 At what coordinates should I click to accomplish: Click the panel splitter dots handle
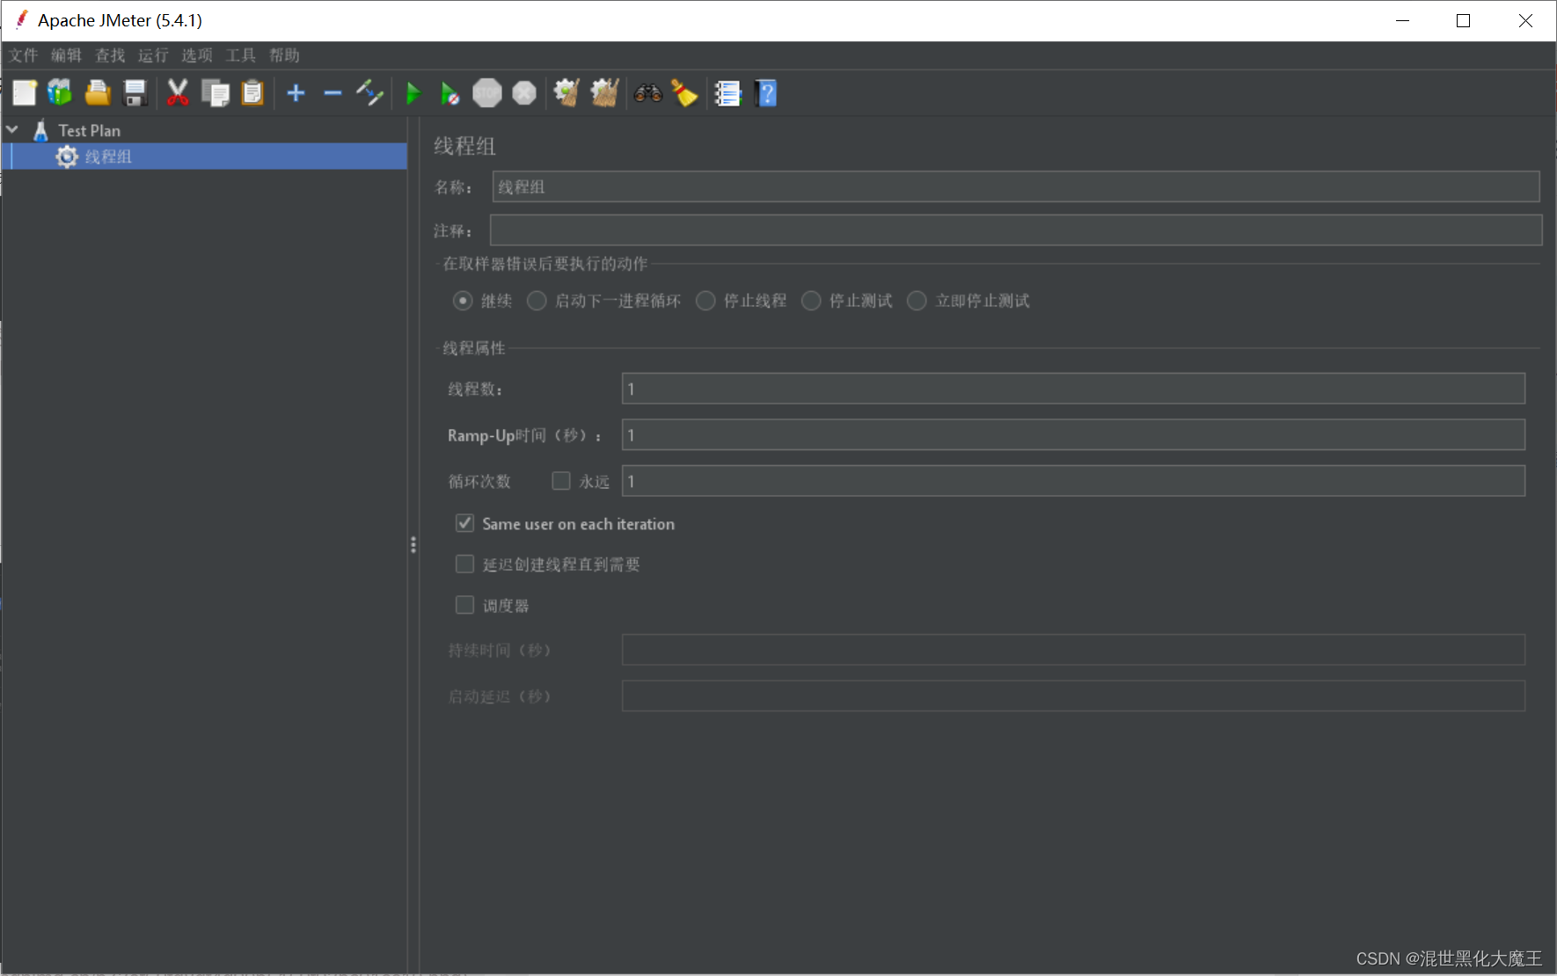click(x=413, y=545)
